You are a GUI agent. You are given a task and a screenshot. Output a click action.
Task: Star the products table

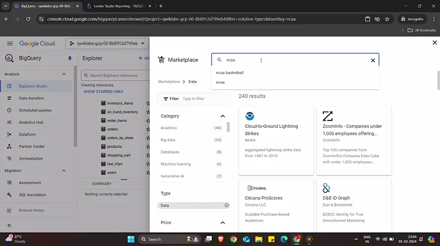coord(148,147)
